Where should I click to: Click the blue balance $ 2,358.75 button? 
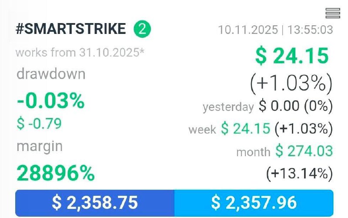pos(95,203)
